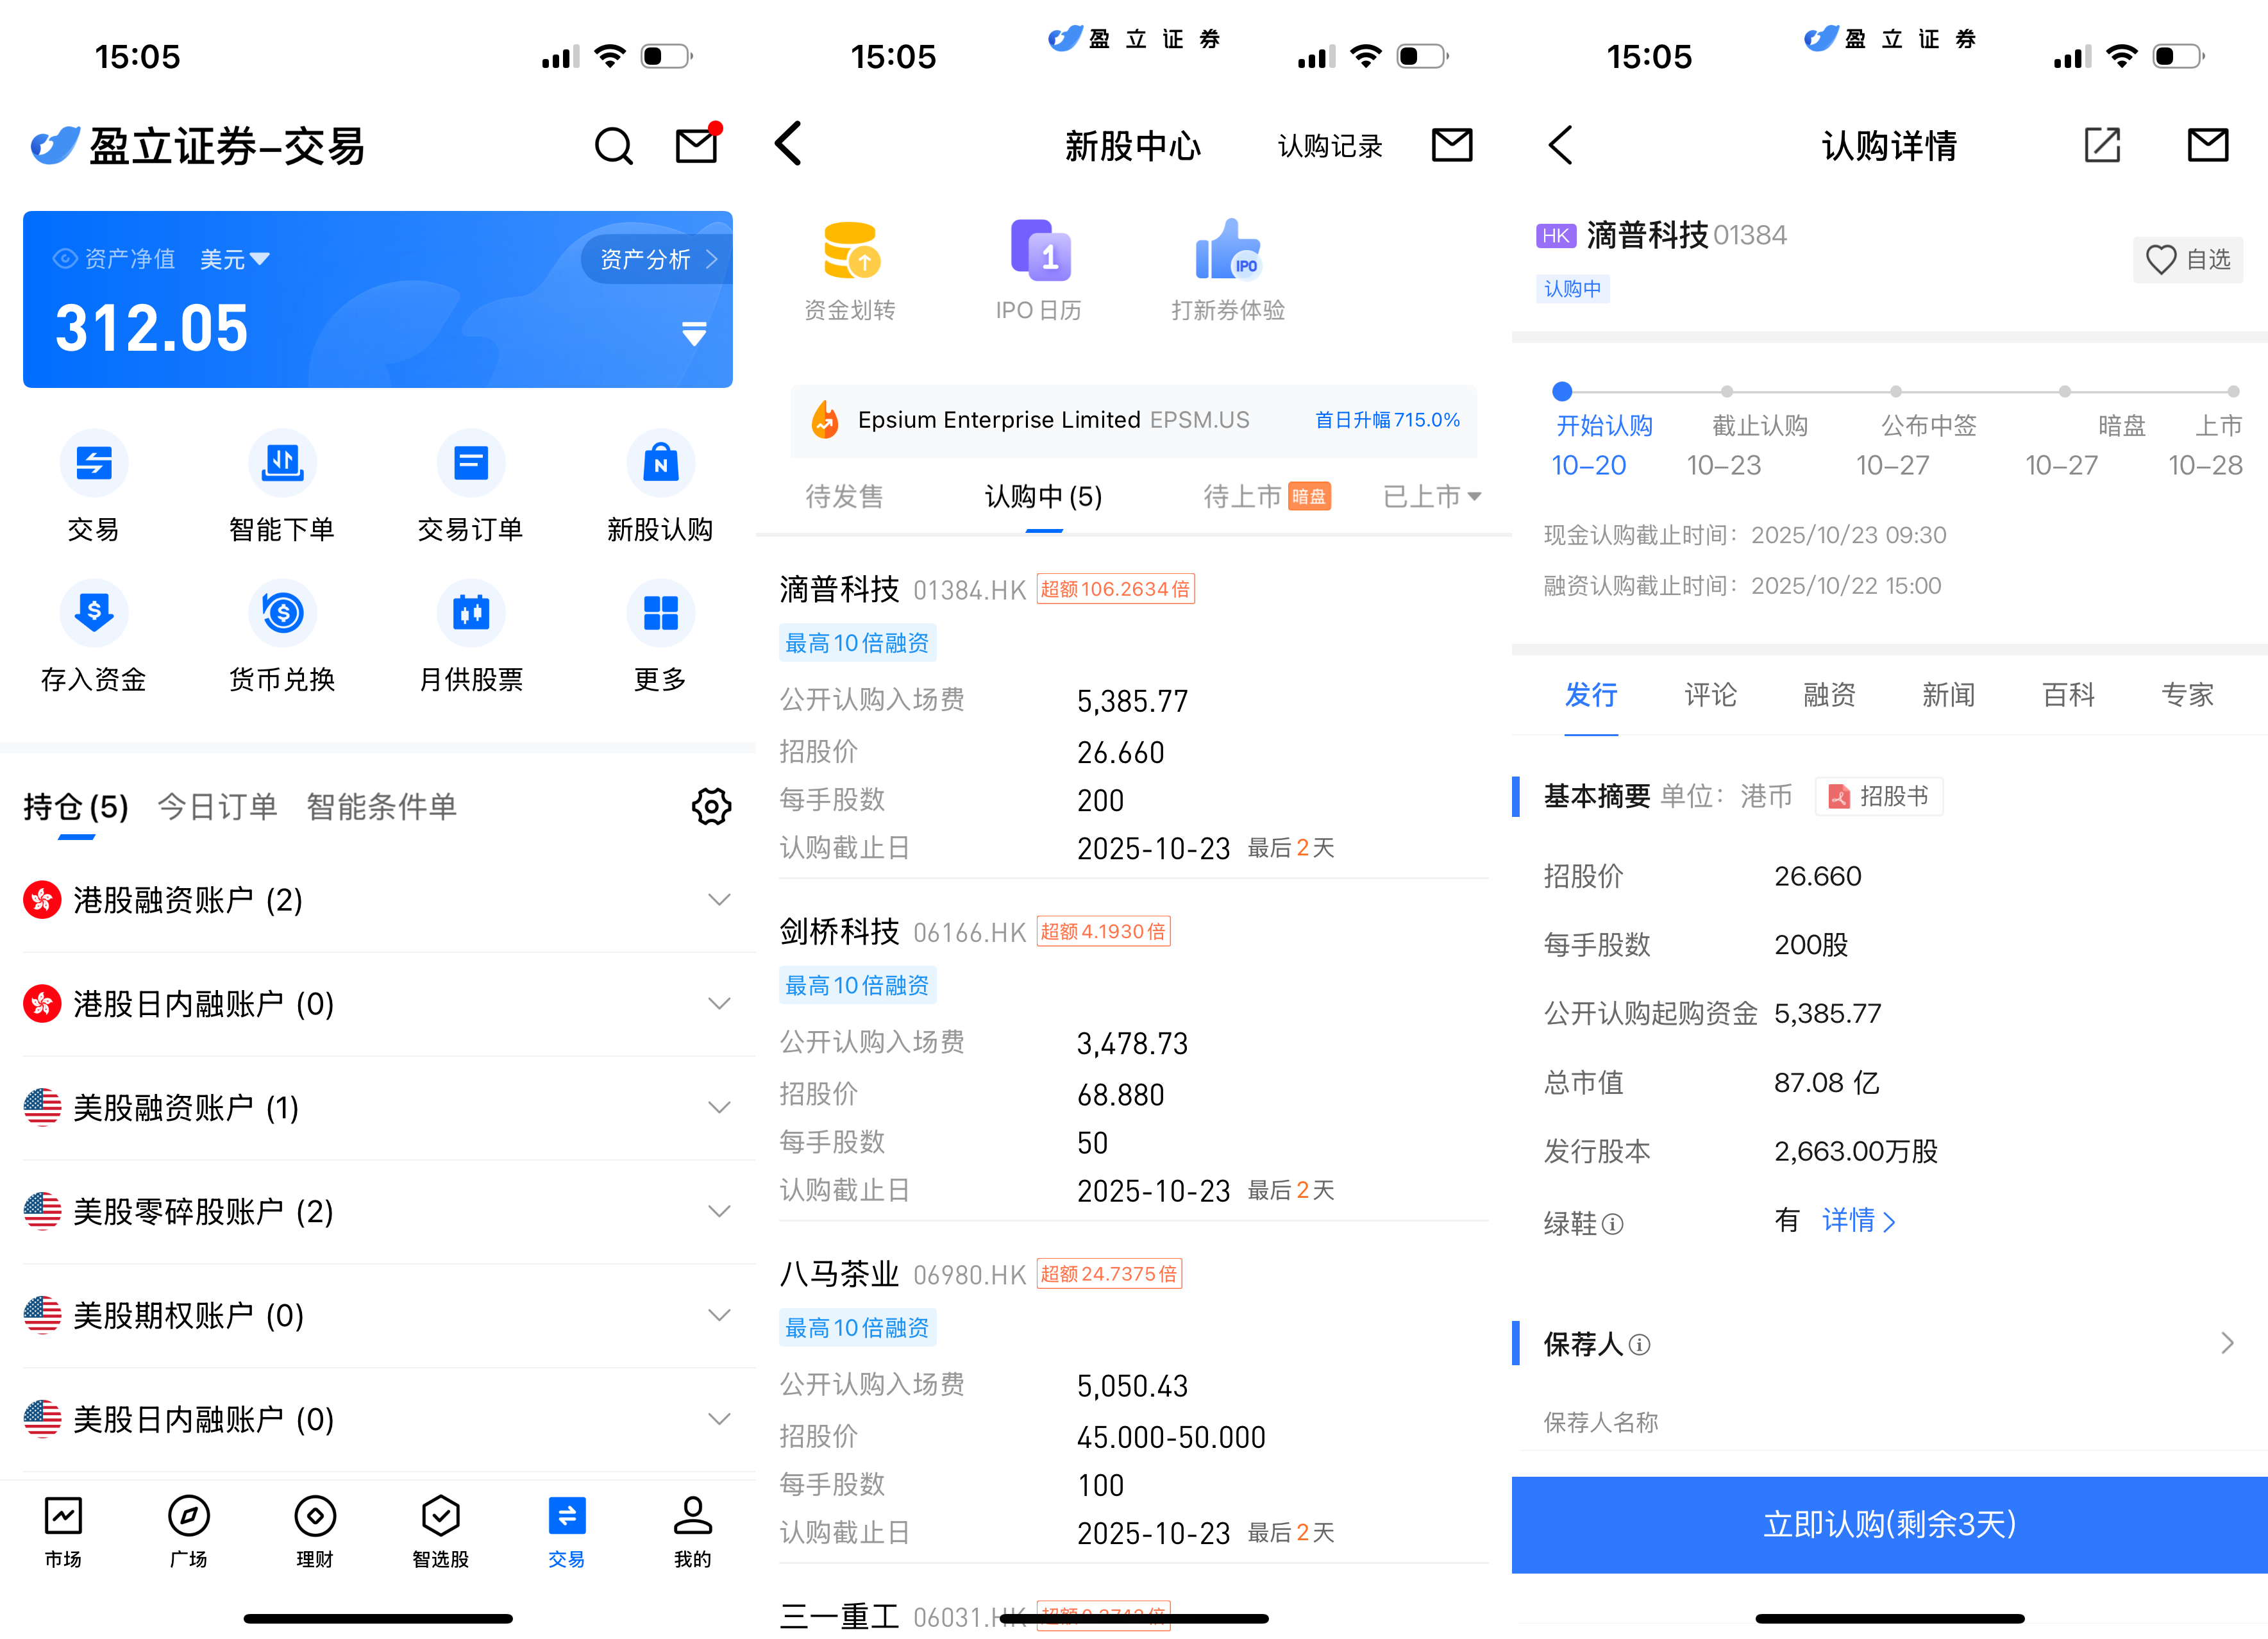Tap the 货币兑换 currency exchange icon

(x=282, y=614)
